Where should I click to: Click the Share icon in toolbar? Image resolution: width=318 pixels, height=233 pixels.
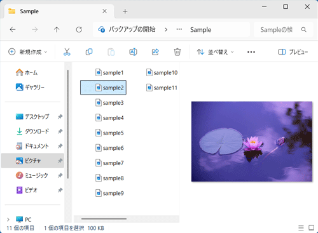(x=155, y=52)
